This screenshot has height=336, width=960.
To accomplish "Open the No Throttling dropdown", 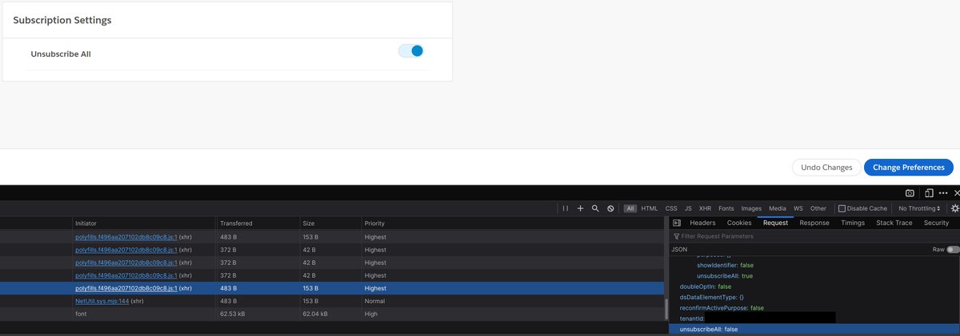I will [920, 208].
